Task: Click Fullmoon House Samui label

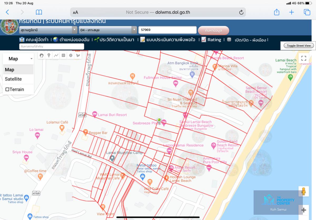Action: tap(163, 78)
